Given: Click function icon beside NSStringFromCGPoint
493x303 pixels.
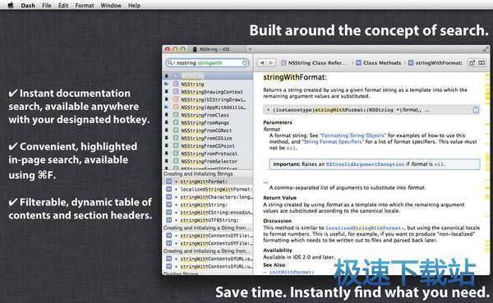Looking at the screenshot, I should pos(176,145).
